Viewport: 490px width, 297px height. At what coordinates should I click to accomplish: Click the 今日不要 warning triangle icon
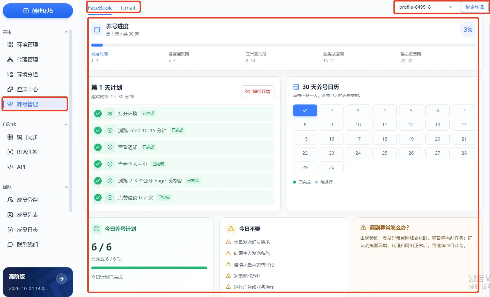tap(231, 229)
